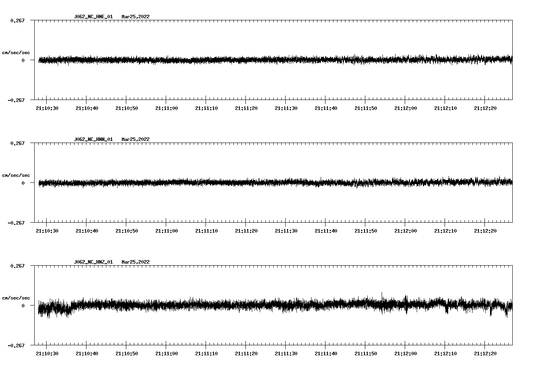
Task: Choose 21:11:30 time mark on HNZ plot
Action: coord(286,354)
